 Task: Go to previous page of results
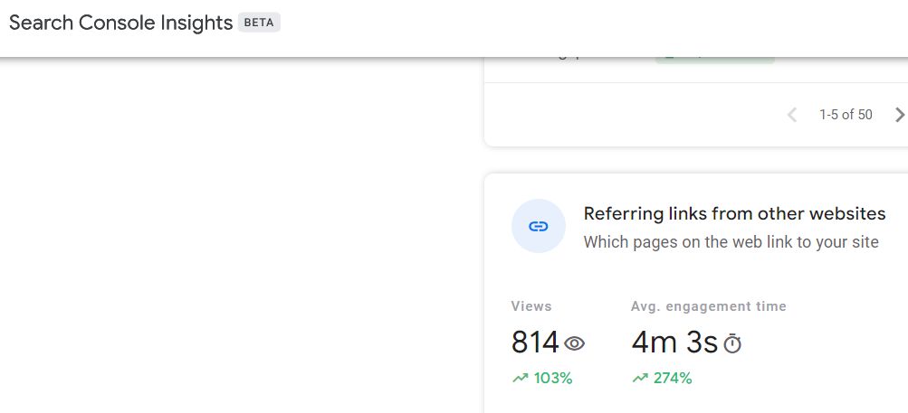[792, 115]
